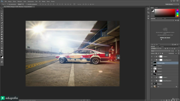Viewport: 180px width, 101px height.
Task: Pick a color in the red color field
Action: coord(165,13)
